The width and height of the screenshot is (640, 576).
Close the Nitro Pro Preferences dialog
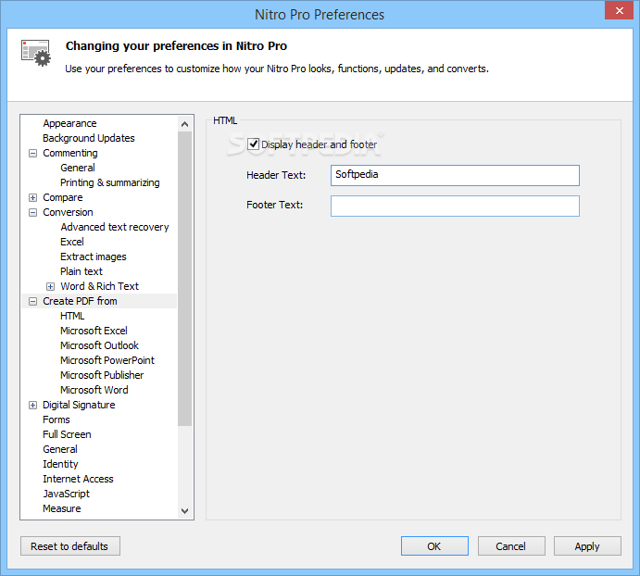click(x=619, y=10)
